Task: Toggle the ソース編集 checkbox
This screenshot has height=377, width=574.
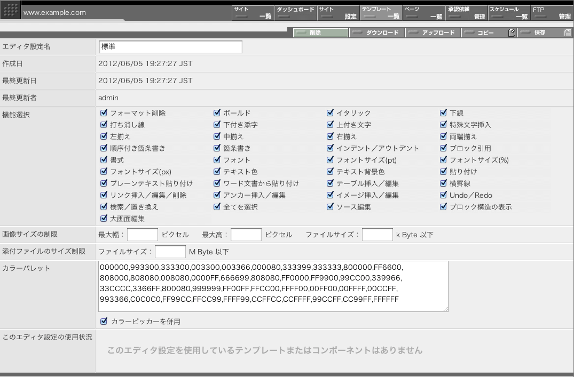Action: coord(330,206)
